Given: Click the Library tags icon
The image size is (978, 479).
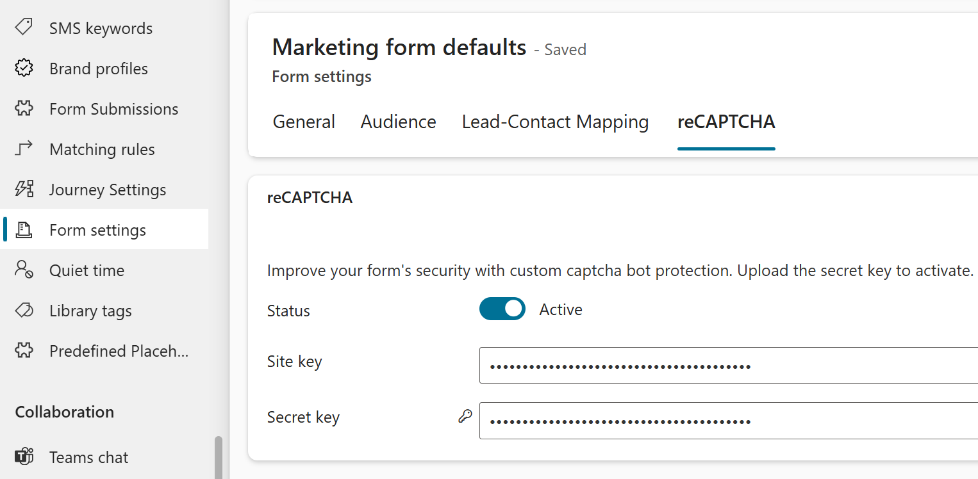Looking at the screenshot, I should [x=24, y=310].
